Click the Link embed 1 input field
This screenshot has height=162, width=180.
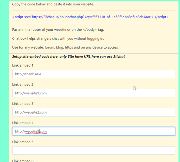click(x=94, y=74)
